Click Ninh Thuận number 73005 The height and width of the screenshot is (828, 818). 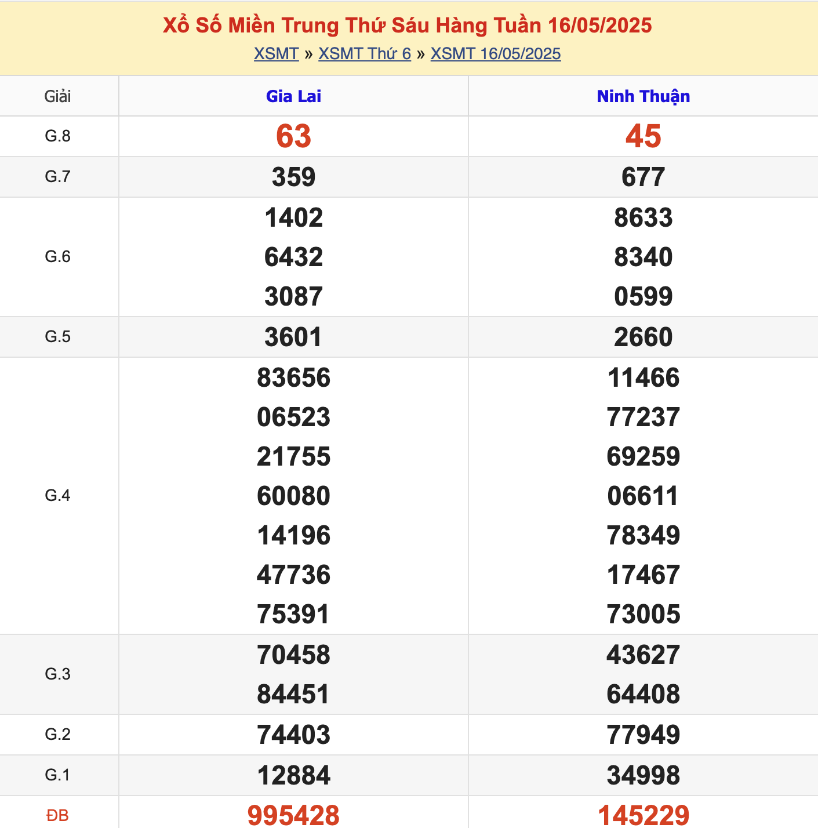click(644, 614)
